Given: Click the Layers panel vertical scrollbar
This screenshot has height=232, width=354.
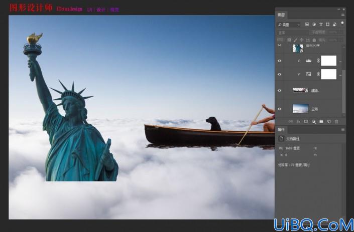Looking at the screenshot, I should [343, 91].
